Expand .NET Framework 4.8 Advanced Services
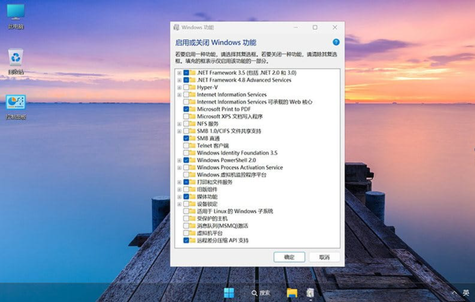Image resolution: width=475 pixels, height=302 pixels. [179, 80]
